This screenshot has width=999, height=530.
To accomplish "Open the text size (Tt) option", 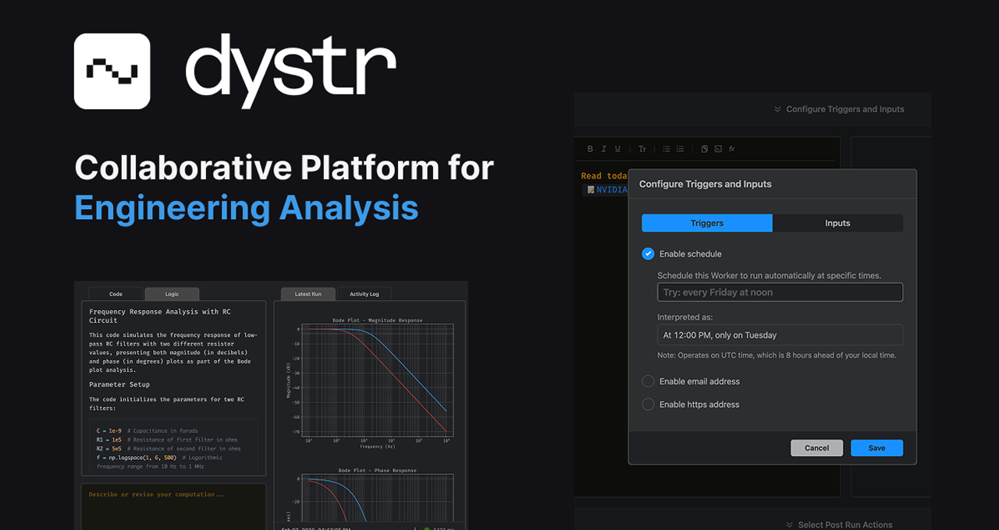I will 642,149.
